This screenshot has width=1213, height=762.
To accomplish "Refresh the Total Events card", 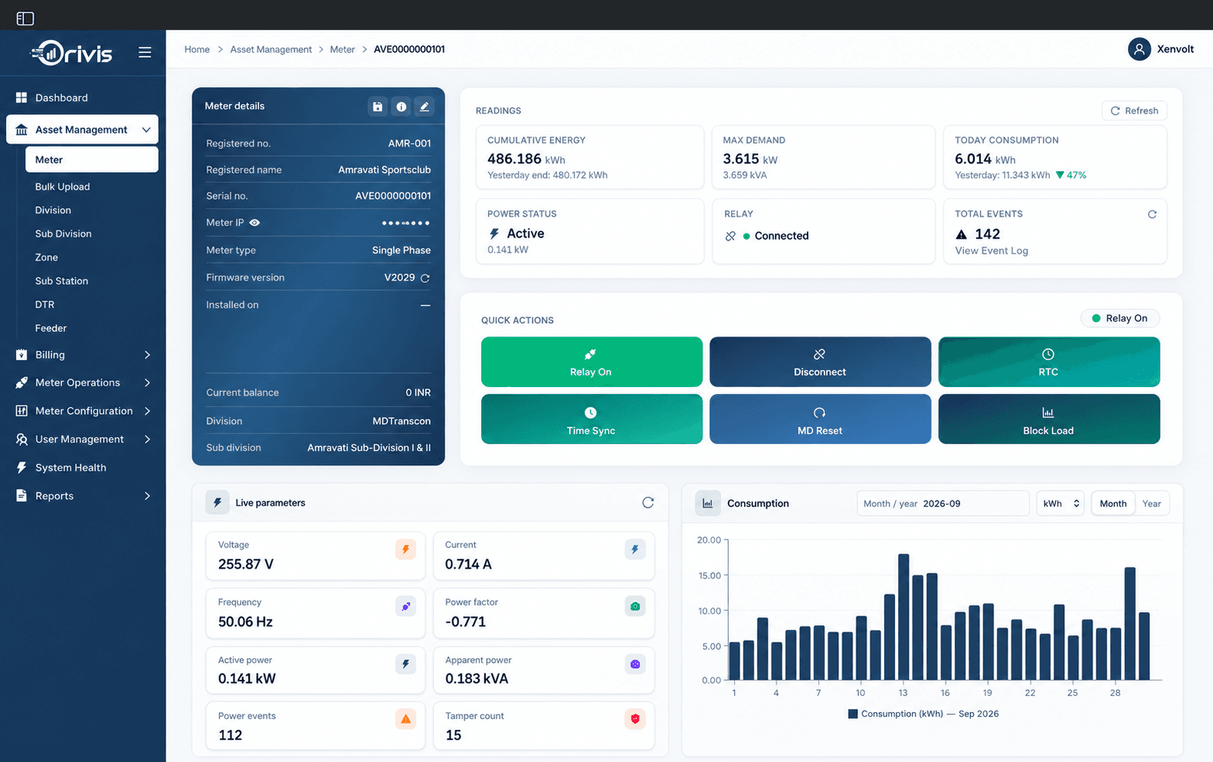I will coord(1152,215).
